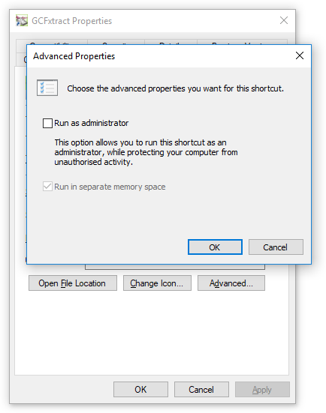The image size is (326, 413).
Task: Click the greyed-out Apply button
Action: [x=262, y=389]
